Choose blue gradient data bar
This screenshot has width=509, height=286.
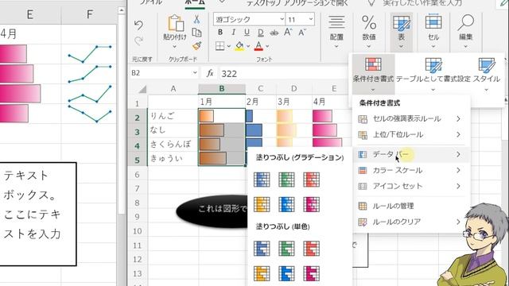tap(262, 180)
